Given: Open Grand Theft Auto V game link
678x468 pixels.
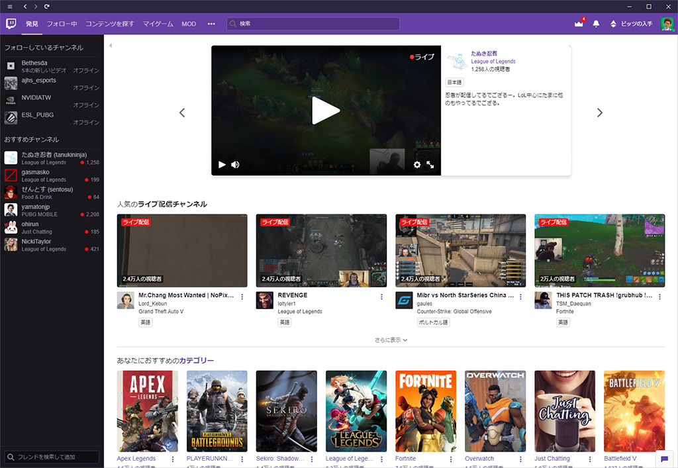Looking at the screenshot, I should (x=161, y=312).
